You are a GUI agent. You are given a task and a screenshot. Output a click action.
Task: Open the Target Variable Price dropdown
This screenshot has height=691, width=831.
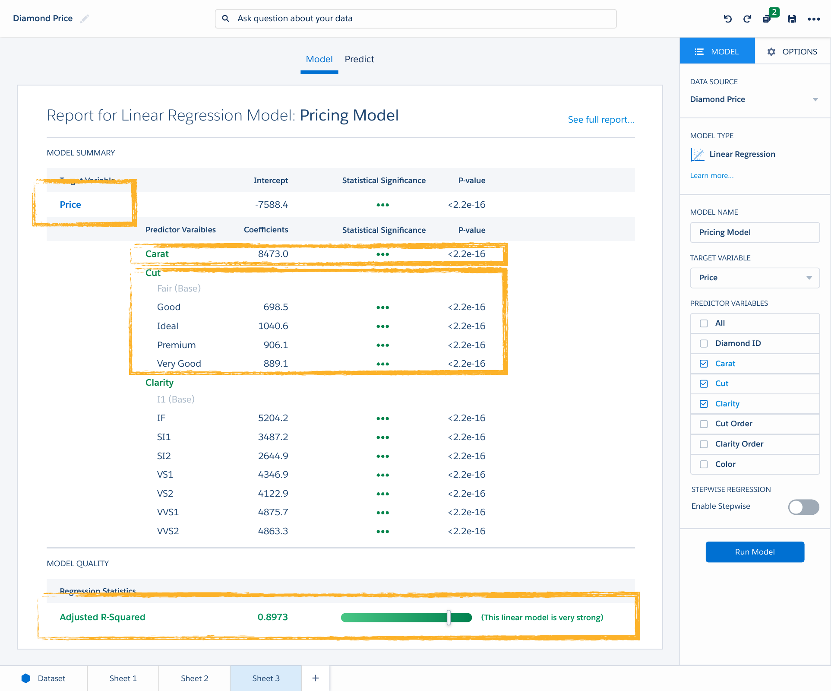coord(755,278)
